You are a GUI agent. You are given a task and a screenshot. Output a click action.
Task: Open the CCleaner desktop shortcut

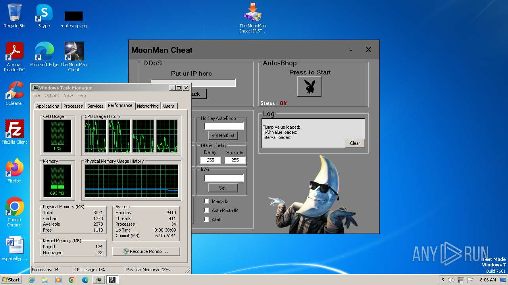pos(14,93)
